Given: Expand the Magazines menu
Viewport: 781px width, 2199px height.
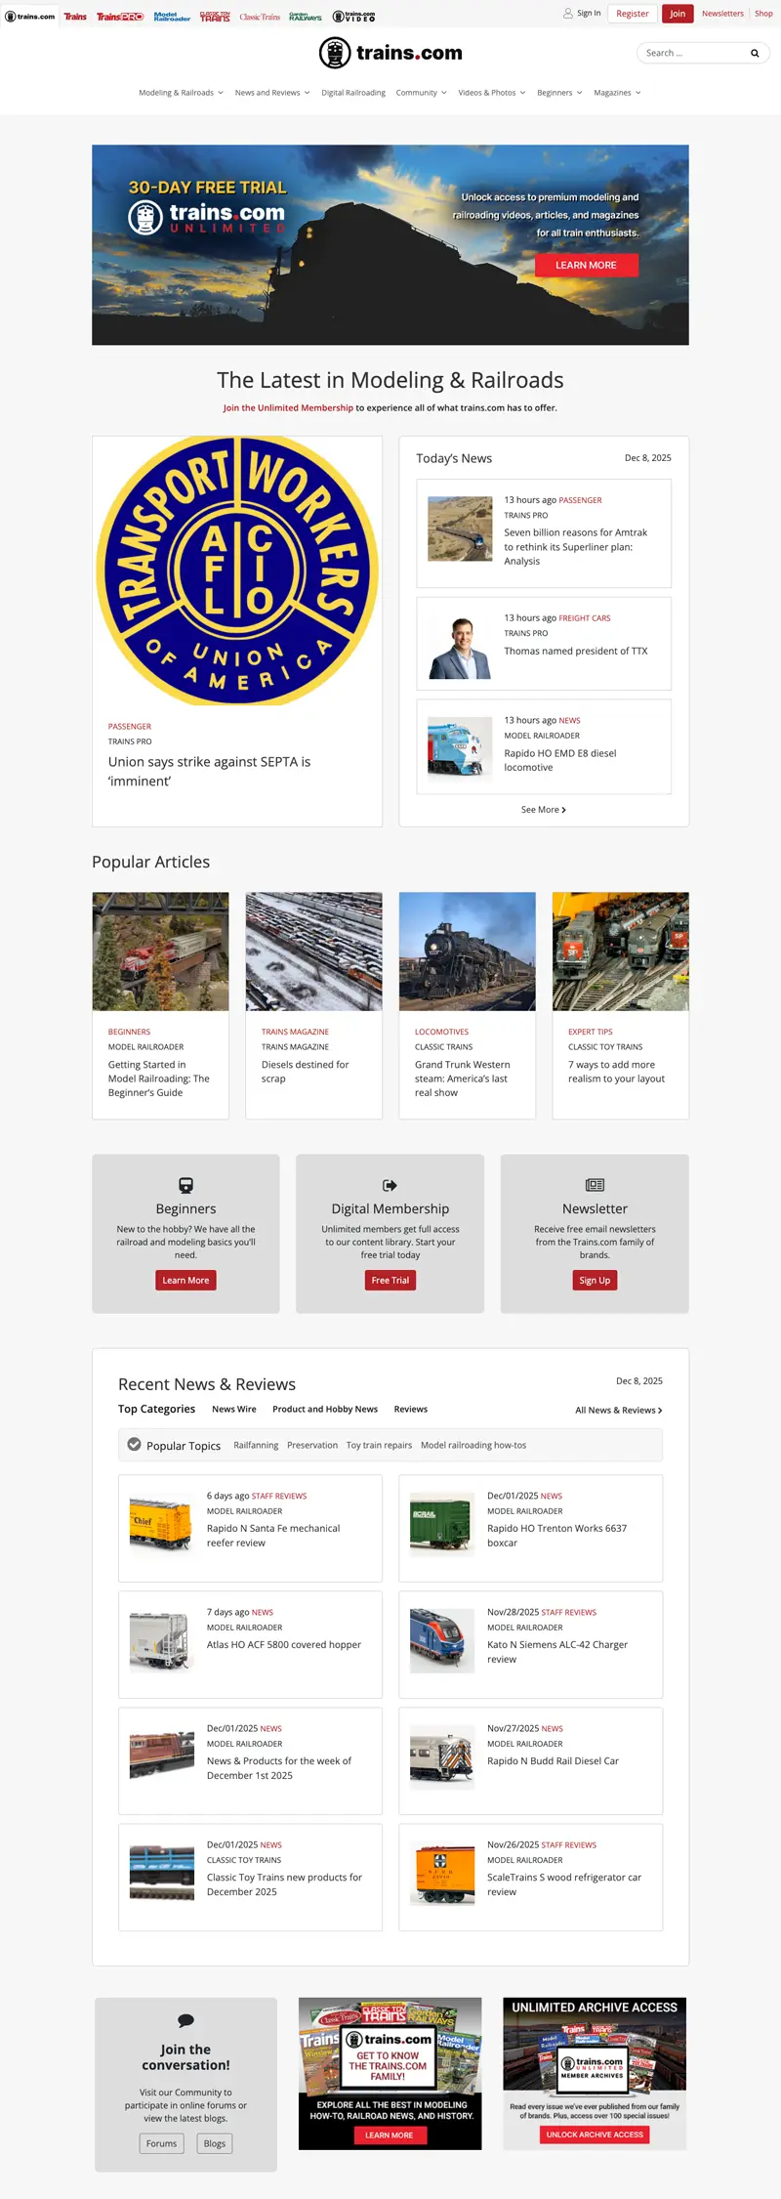Looking at the screenshot, I should tap(618, 93).
